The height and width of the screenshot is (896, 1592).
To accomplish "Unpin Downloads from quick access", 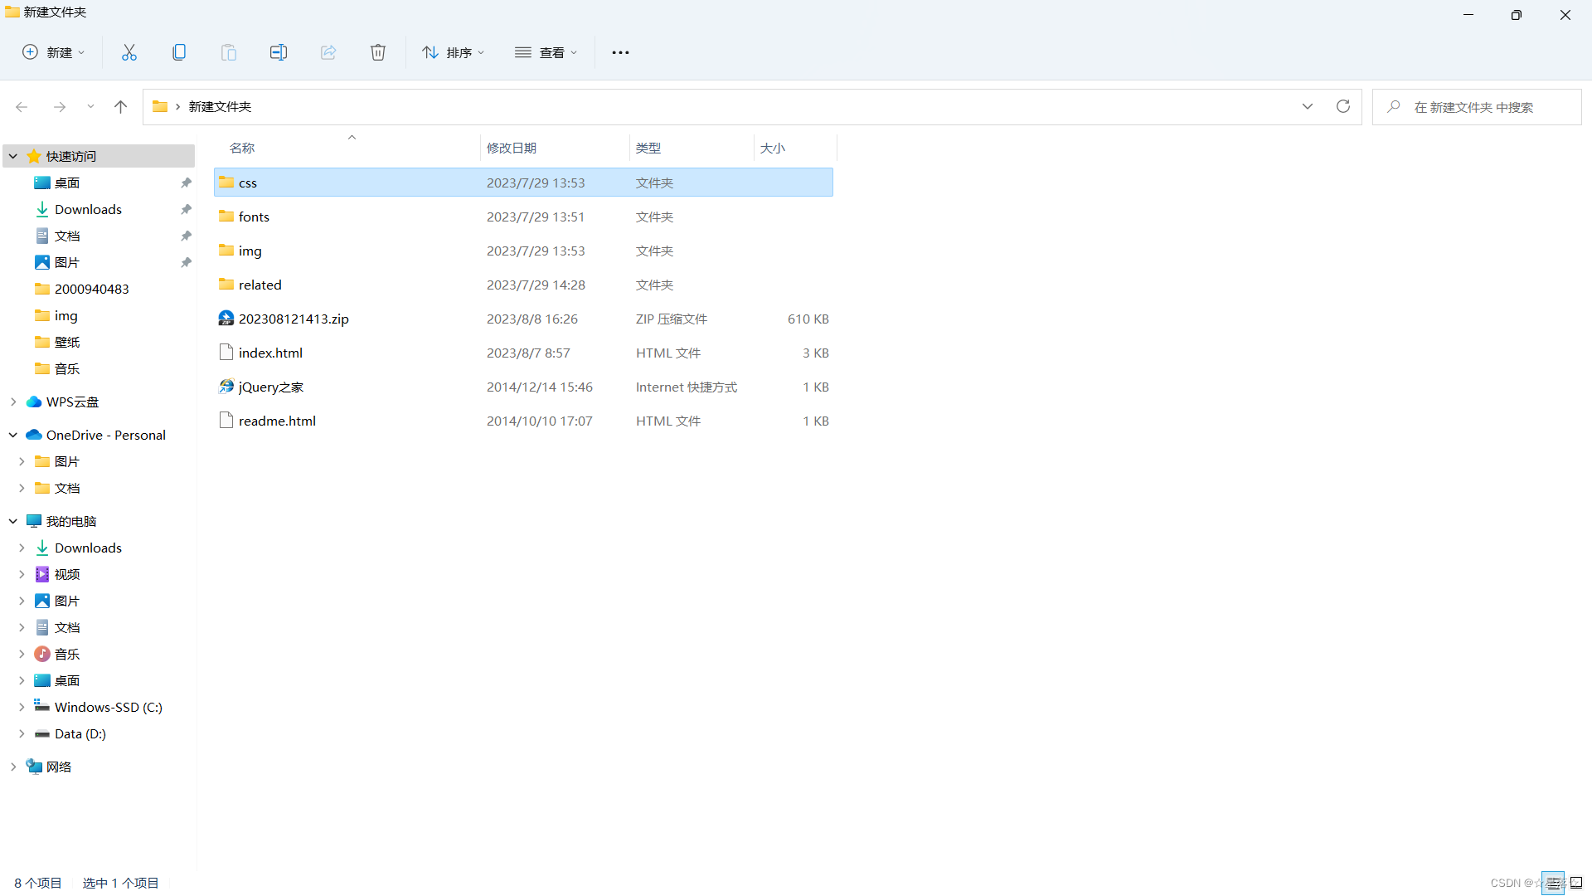I will coord(186,209).
